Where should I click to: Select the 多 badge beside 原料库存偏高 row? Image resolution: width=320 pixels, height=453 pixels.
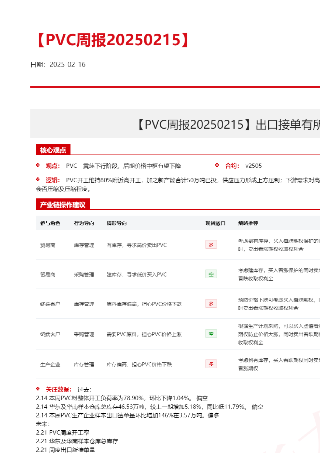tap(211, 304)
